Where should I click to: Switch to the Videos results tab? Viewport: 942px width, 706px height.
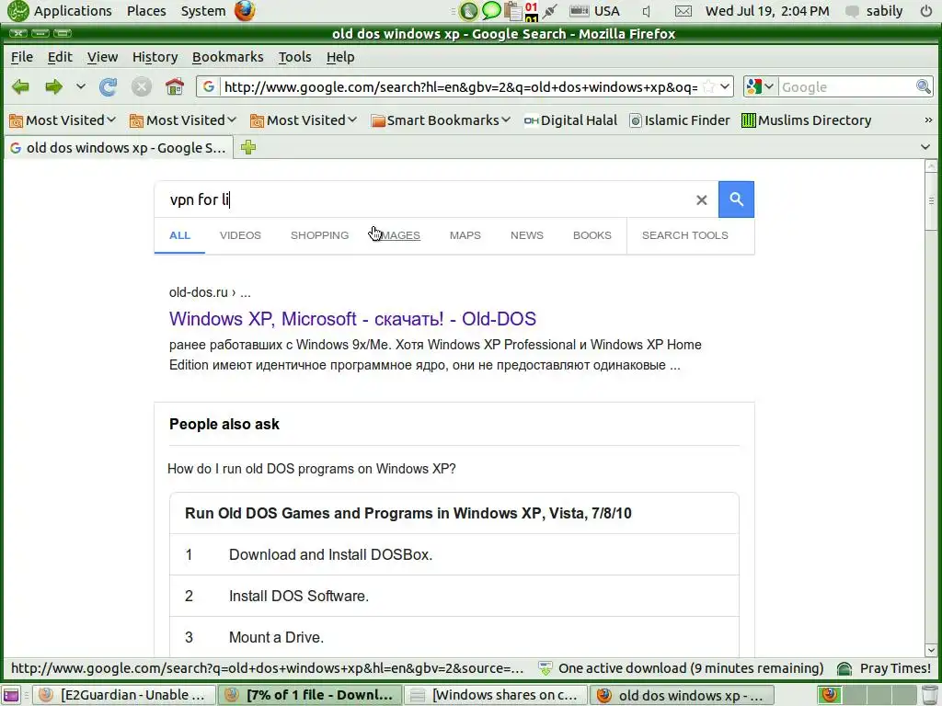240,235
